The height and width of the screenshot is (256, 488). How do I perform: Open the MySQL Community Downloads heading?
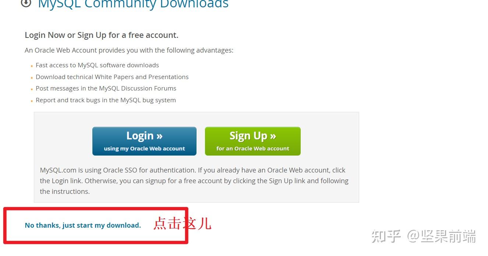click(x=133, y=4)
